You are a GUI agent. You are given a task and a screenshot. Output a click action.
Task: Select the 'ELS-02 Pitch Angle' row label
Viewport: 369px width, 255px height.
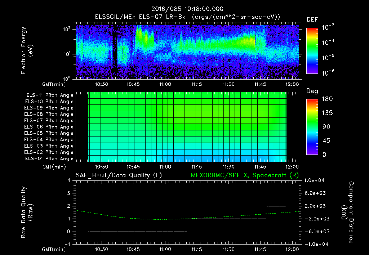click(x=49, y=152)
